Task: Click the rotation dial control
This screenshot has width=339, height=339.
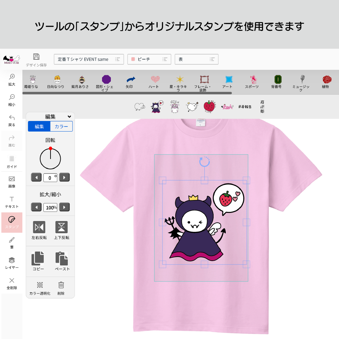Action: click(50, 159)
